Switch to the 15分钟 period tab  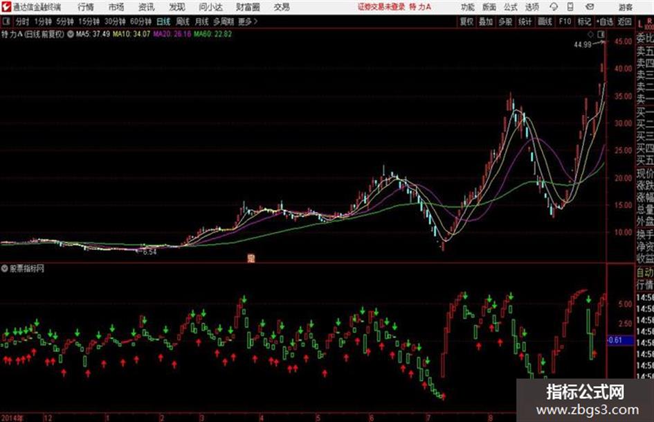point(89,21)
